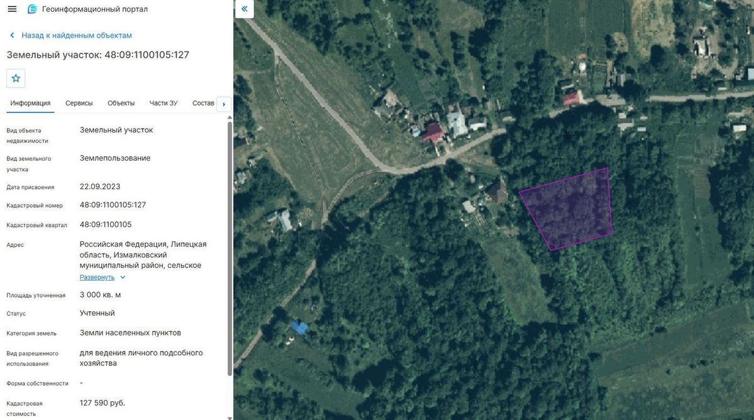This screenshot has height=420, width=754.
Task: Switch to the Объекты tab
Action: [121, 103]
